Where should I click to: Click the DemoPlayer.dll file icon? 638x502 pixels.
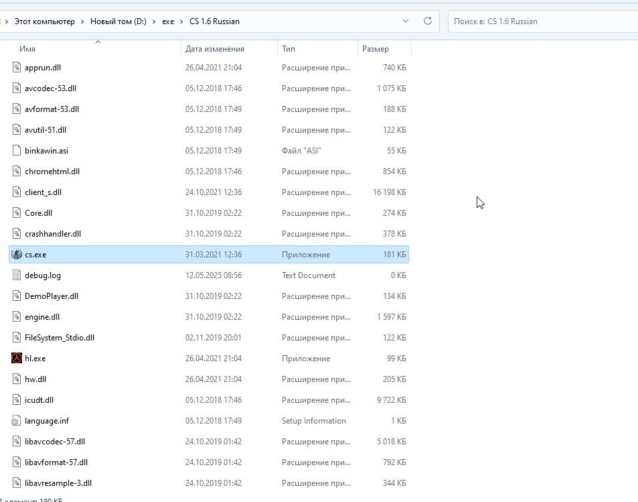tap(16, 296)
